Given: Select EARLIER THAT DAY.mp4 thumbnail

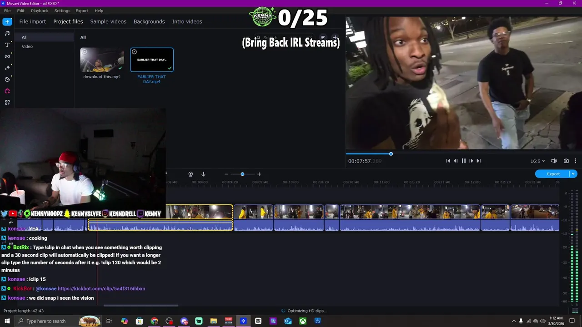Looking at the screenshot, I should click(152, 60).
